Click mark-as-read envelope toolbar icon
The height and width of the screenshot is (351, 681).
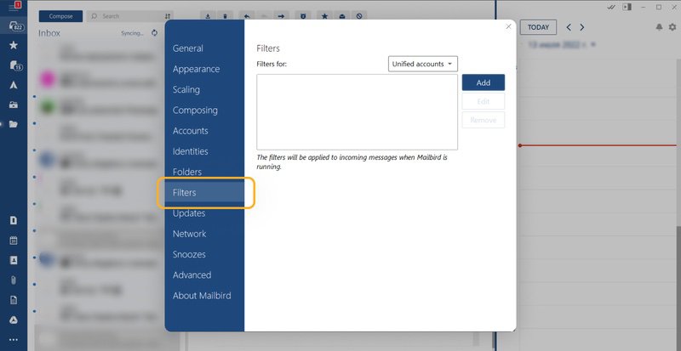pos(342,16)
